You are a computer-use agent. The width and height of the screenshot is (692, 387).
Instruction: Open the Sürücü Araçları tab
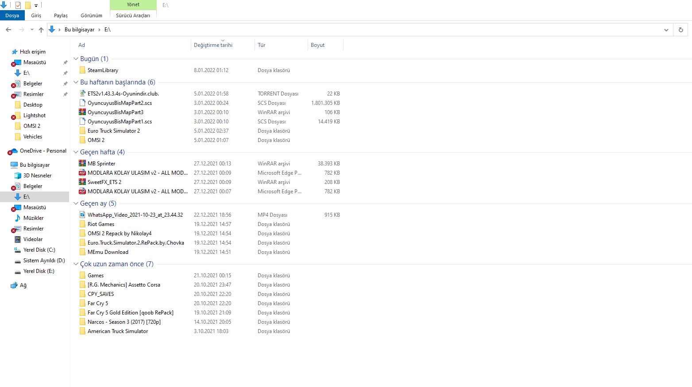(x=133, y=15)
